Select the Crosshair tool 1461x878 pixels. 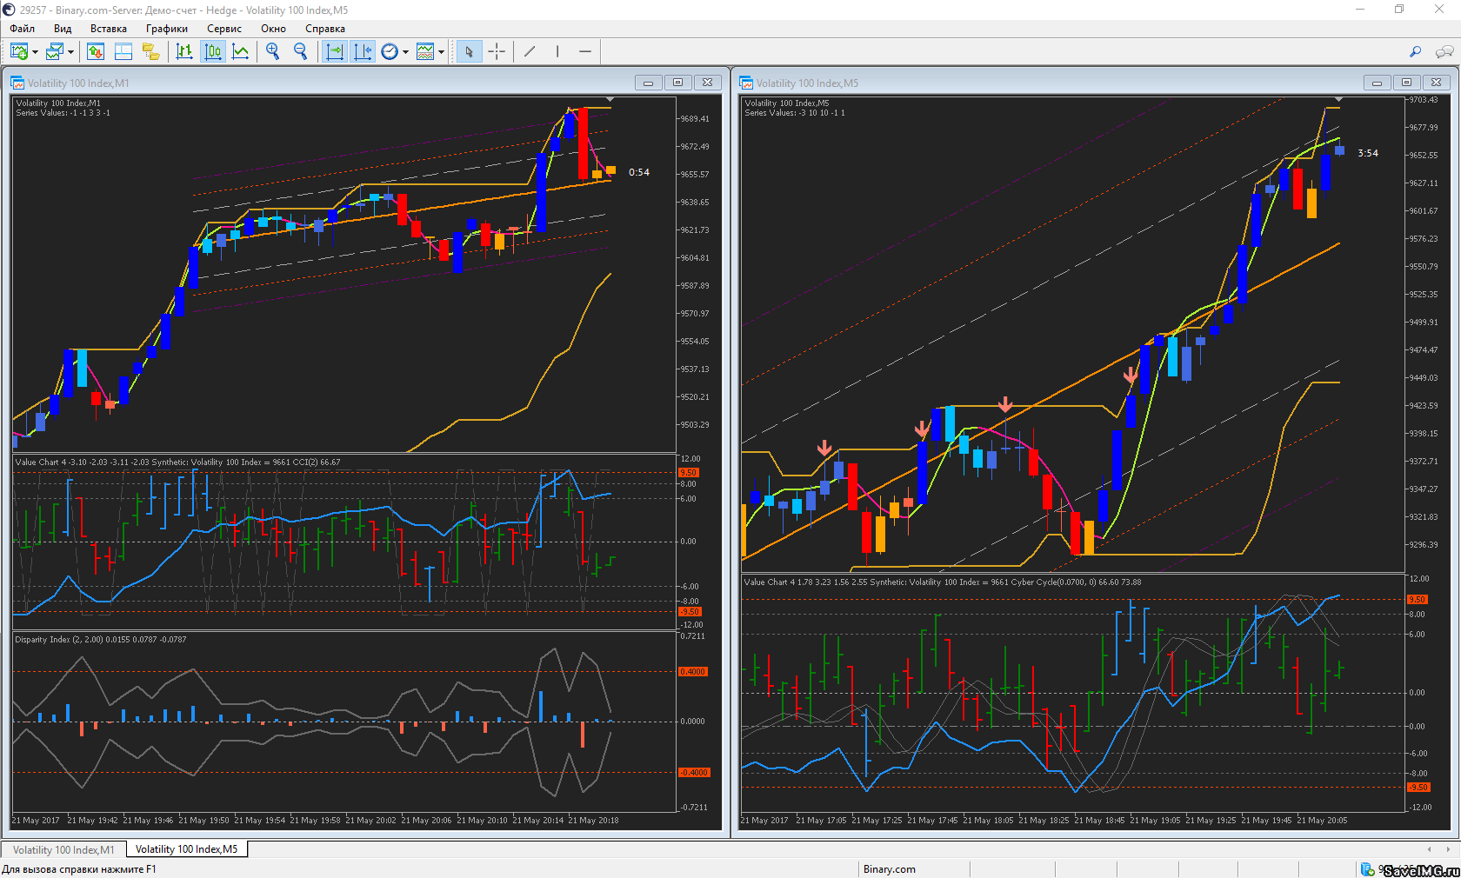tap(497, 52)
